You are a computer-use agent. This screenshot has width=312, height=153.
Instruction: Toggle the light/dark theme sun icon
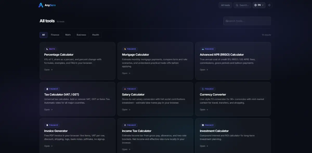pos(269,5)
